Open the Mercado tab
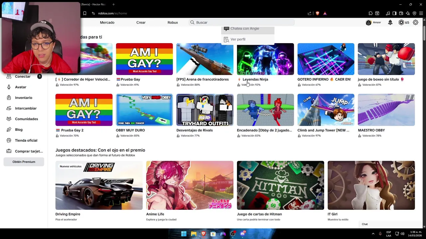Image resolution: width=426 pixels, height=239 pixels. (107, 22)
